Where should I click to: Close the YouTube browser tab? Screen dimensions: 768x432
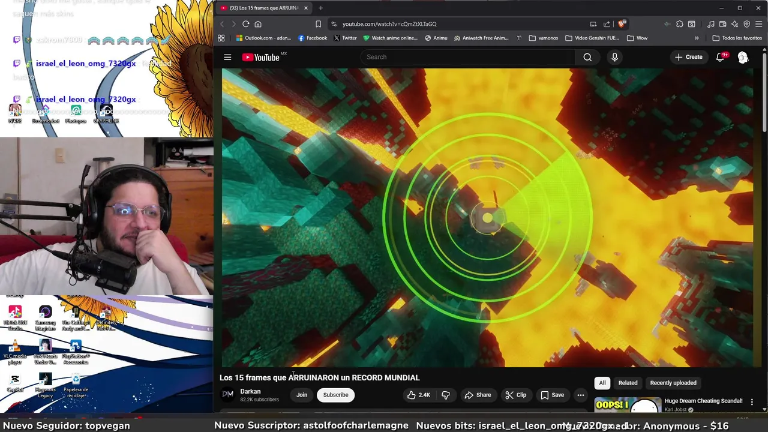point(305,8)
